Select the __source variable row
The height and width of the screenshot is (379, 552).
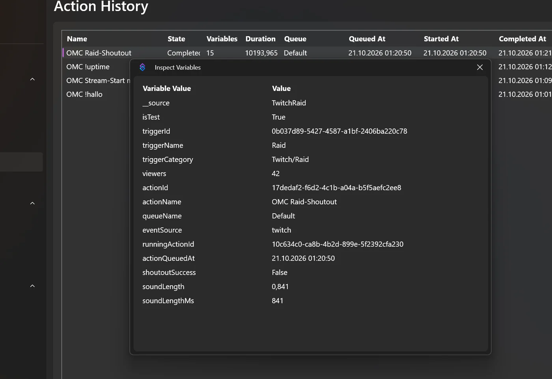[x=311, y=103]
